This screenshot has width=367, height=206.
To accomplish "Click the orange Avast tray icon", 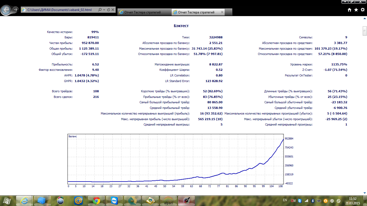I will (x=326, y=200).
